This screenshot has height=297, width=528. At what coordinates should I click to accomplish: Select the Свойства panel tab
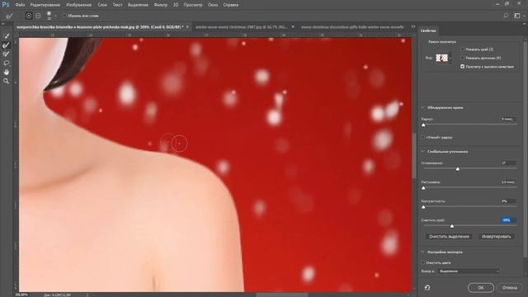[x=428, y=31]
